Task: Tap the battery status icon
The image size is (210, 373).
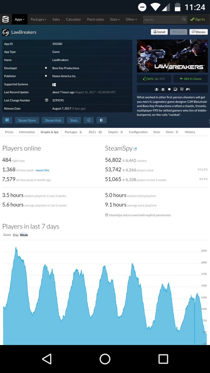Action: tap(178, 7)
